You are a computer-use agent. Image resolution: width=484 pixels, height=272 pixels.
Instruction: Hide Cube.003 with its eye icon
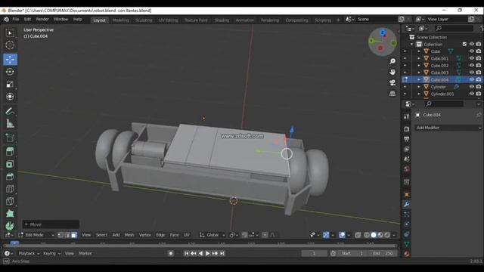[x=472, y=73]
